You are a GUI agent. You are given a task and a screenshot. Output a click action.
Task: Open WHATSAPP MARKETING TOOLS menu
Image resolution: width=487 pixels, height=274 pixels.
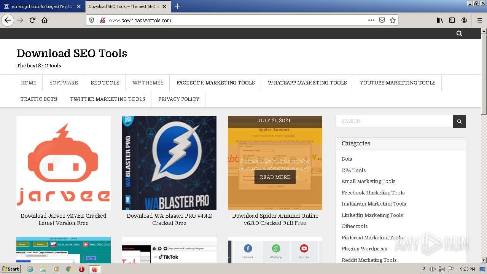(307, 83)
